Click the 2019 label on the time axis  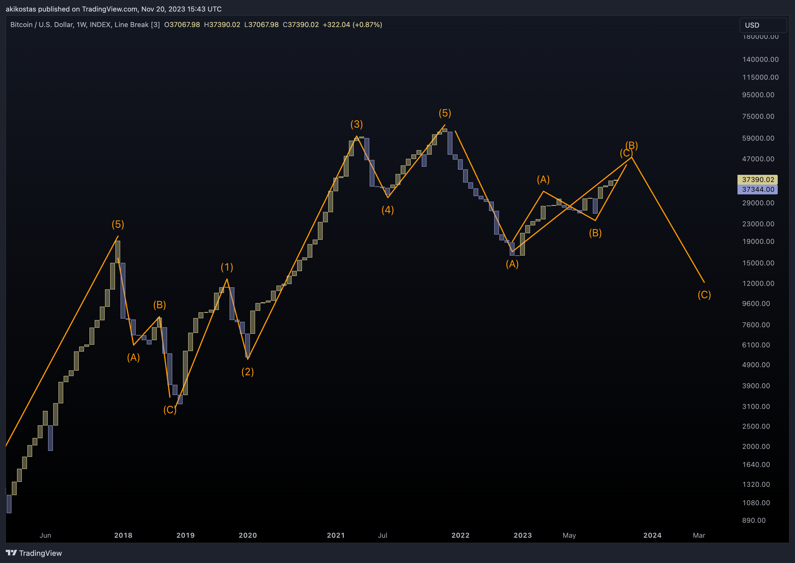(x=186, y=535)
